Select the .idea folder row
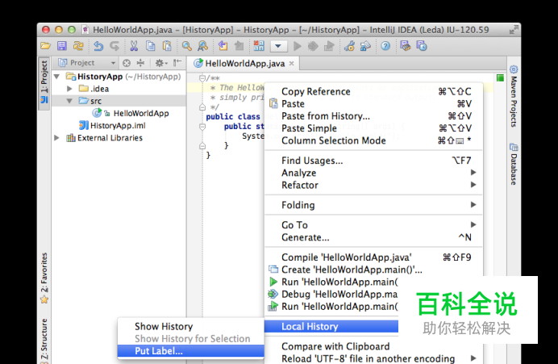Image resolution: width=558 pixels, height=364 pixels. pos(119,89)
